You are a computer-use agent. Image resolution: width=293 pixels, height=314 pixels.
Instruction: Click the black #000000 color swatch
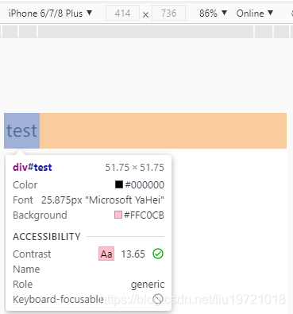click(119, 184)
